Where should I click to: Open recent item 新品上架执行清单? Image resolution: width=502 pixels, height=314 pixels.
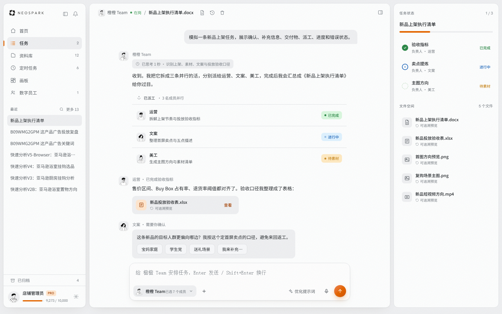(45, 121)
